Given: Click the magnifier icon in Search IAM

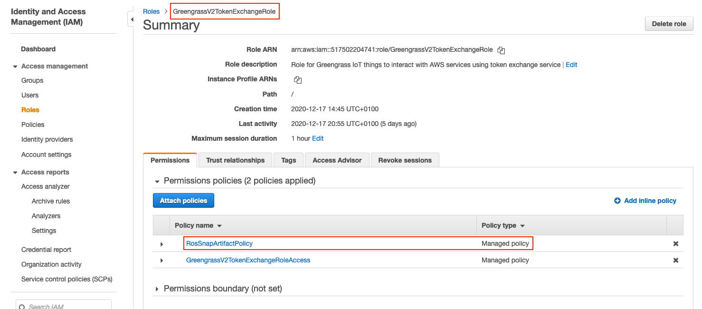Looking at the screenshot, I should (x=23, y=307).
